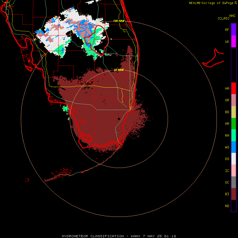Click the GC legend label

227,182
